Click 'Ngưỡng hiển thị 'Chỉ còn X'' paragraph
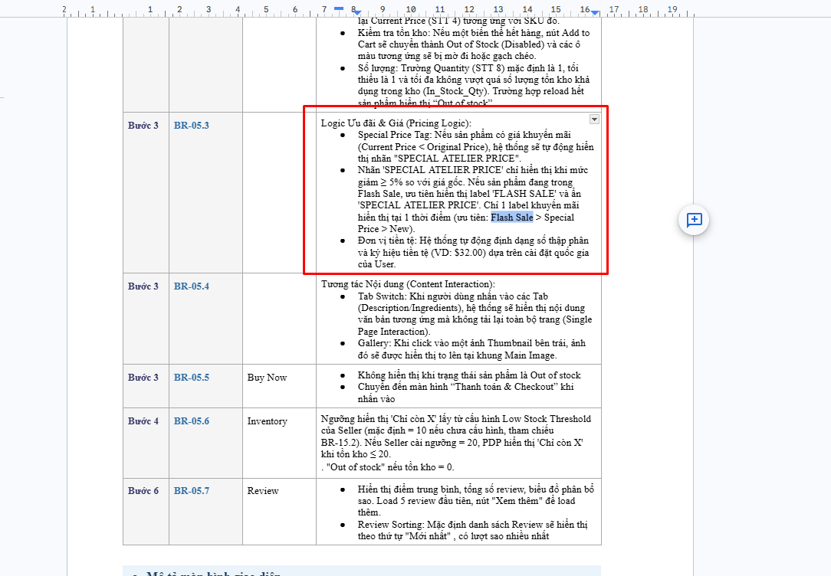The width and height of the screenshot is (831, 576). point(456,437)
